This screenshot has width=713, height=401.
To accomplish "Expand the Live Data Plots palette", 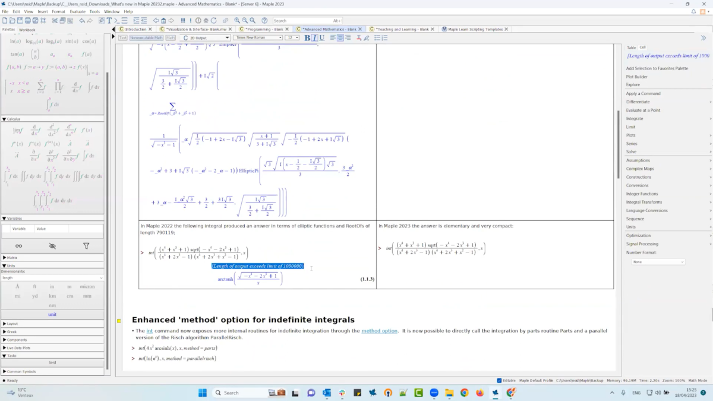I will tap(4, 348).
